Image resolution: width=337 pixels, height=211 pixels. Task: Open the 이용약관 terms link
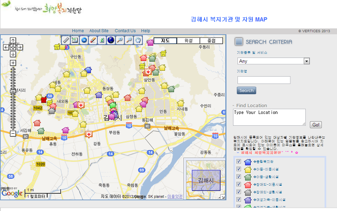coord(175,197)
